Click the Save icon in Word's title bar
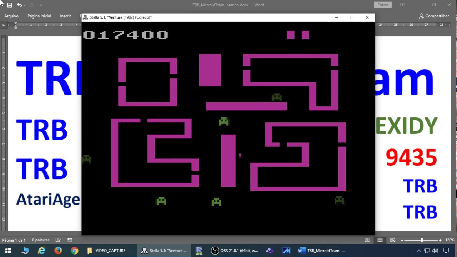457x257 pixels. [x=10, y=5]
